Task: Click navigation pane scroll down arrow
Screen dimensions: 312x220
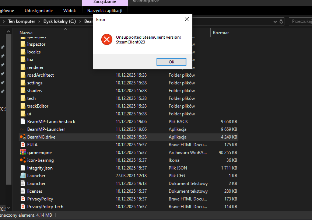Action: [8, 208]
